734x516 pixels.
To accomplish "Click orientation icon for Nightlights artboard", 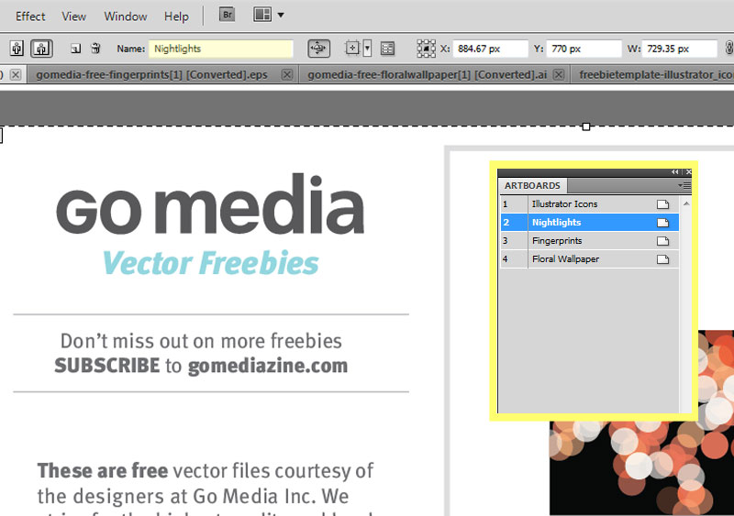I will pos(662,223).
